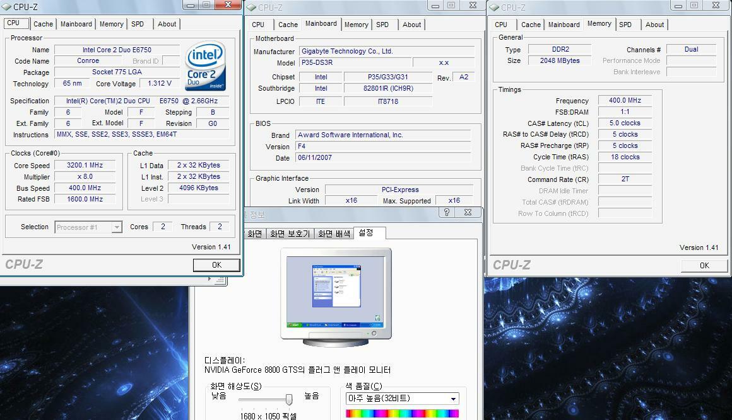Select Memory tab in middle CPU-Z window
732x420 pixels.
tap(356, 25)
